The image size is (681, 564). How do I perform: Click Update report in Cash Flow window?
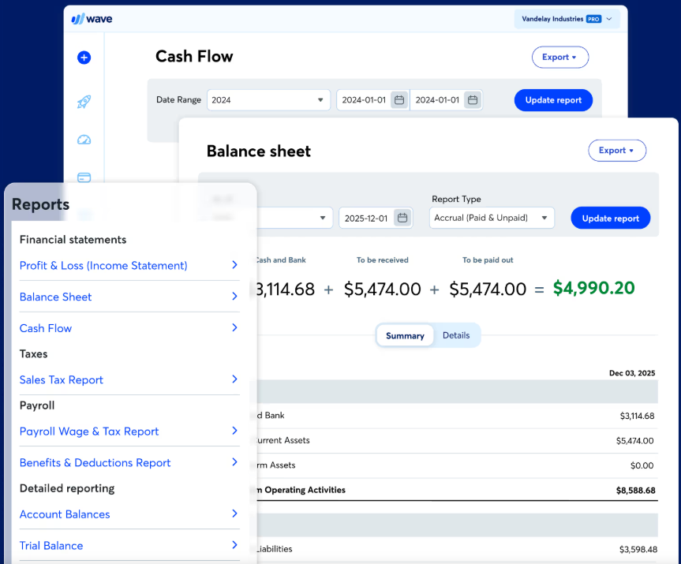553,100
